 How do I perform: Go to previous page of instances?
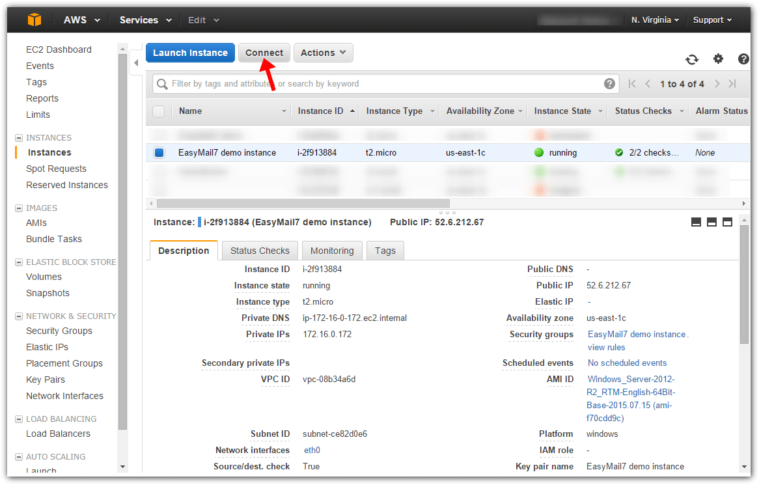648,84
